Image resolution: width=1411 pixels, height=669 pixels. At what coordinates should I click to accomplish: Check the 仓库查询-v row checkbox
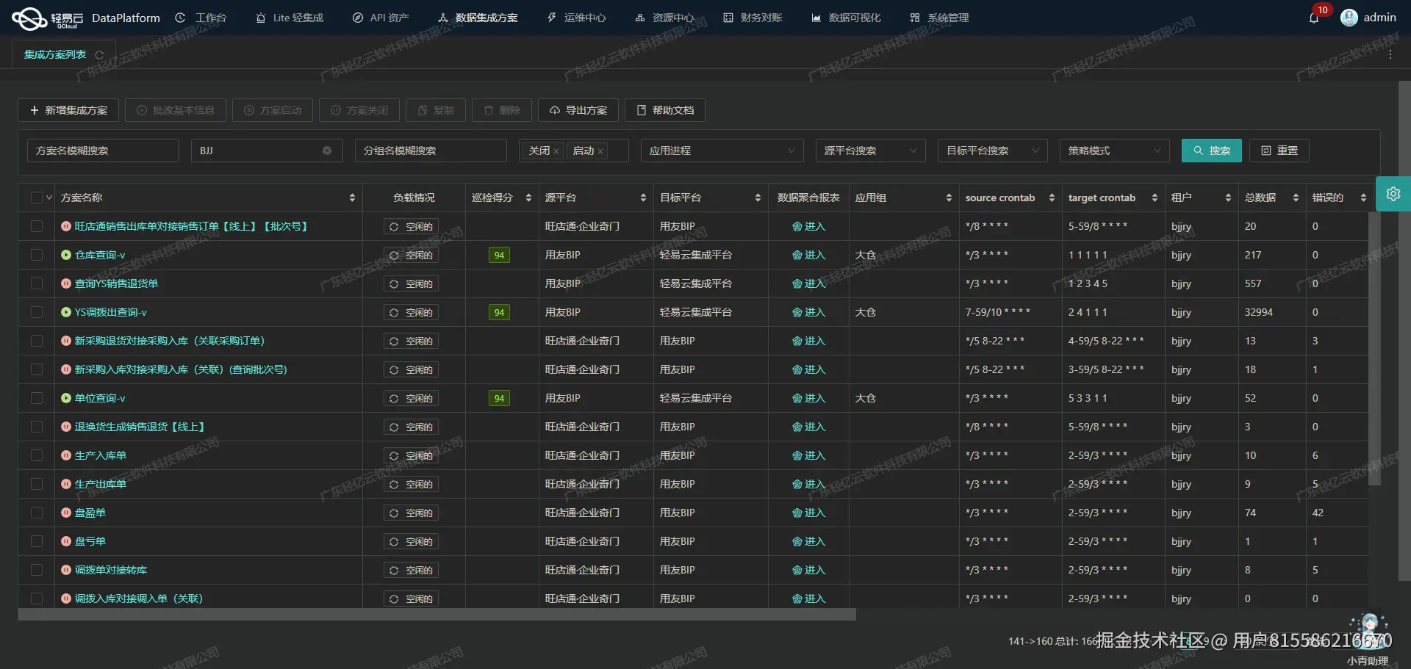pos(37,255)
